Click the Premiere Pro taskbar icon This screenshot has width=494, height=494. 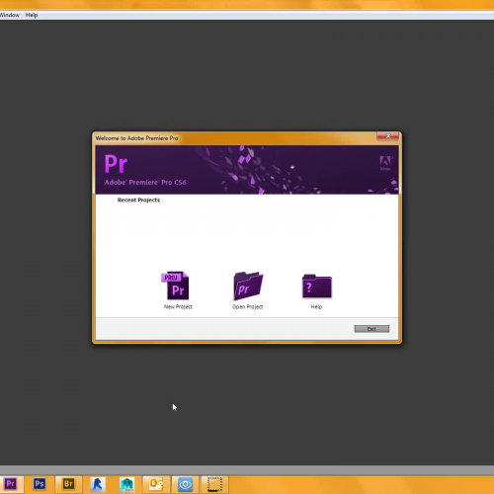click(11, 484)
